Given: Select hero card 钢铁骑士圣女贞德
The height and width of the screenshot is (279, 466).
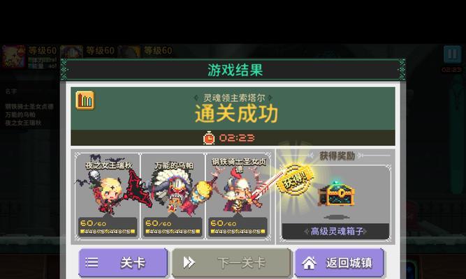Looking at the screenshot, I should tap(238, 196).
